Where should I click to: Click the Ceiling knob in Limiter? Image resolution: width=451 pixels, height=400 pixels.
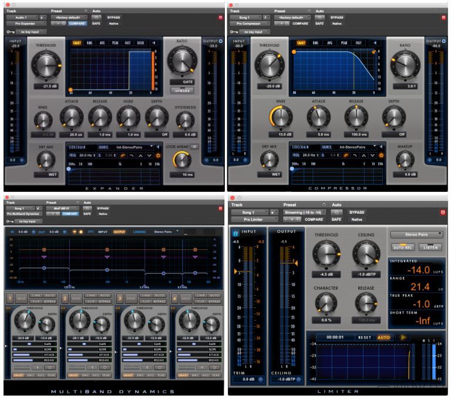coord(366,255)
